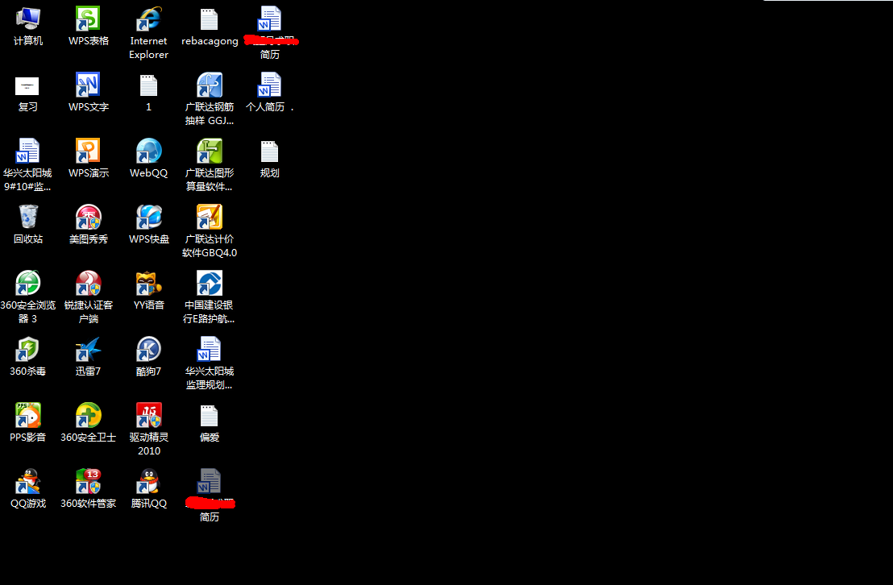Click the WPS快盘 shortcut icon
Image resolution: width=893 pixels, height=585 pixels.
[148, 217]
